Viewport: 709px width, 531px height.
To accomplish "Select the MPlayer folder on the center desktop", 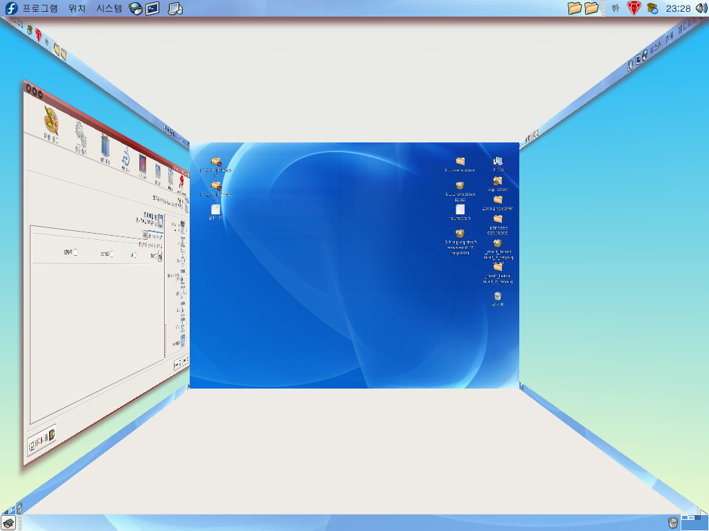I will tap(497, 203).
